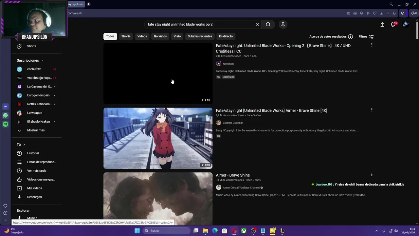Open Opera sidebar history clock icon
This screenshot has width=419, height=236.
coord(5,213)
